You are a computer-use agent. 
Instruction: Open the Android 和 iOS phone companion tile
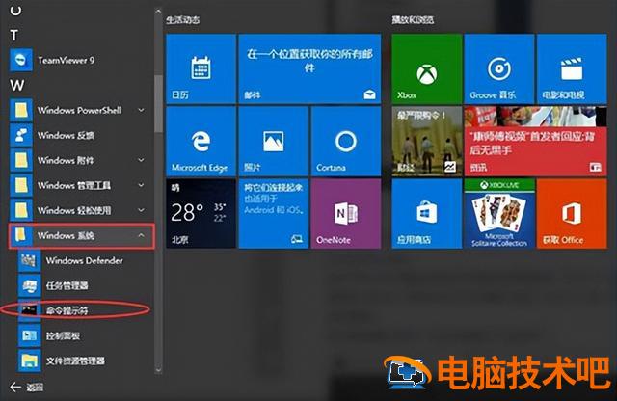(274, 214)
